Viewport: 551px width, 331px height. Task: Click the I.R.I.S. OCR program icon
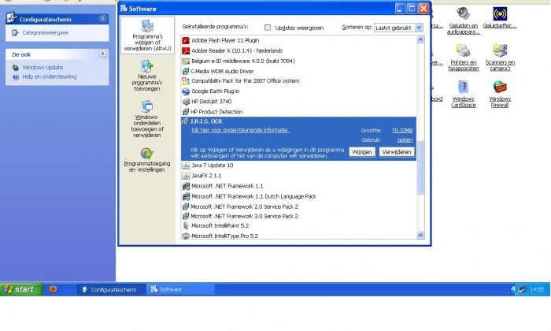(186, 121)
